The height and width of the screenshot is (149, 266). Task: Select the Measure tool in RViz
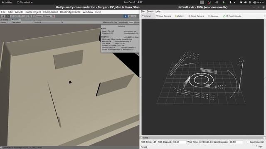pyautogui.click(x=213, y=16)
